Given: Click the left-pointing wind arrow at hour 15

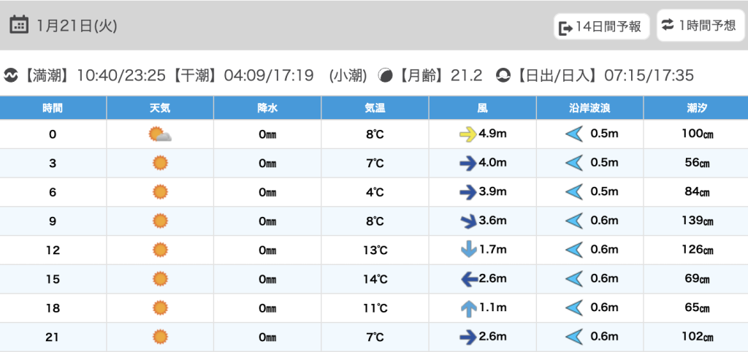Looking at the screenshot, I should 467,279.
